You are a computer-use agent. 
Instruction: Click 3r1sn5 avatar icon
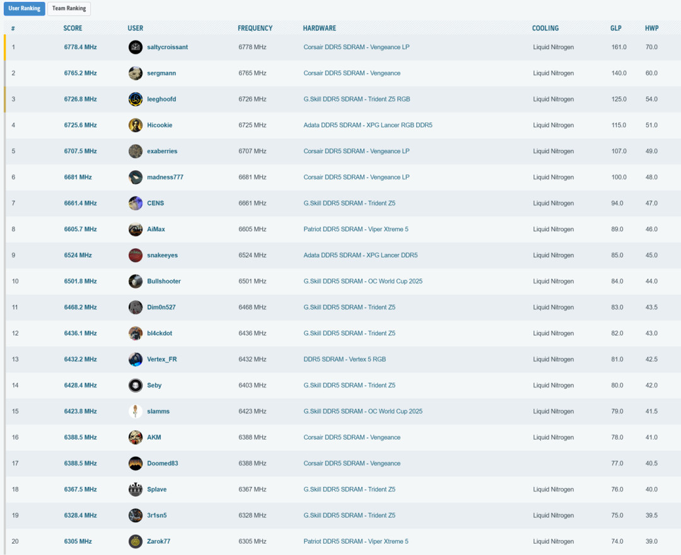click(x=136, y=516)
